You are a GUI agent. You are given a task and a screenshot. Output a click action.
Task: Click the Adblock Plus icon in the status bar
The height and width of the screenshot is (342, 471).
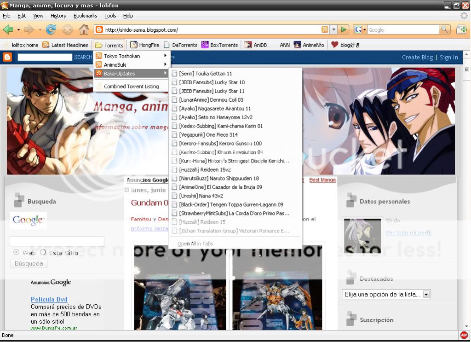click(x=464, y=335)
